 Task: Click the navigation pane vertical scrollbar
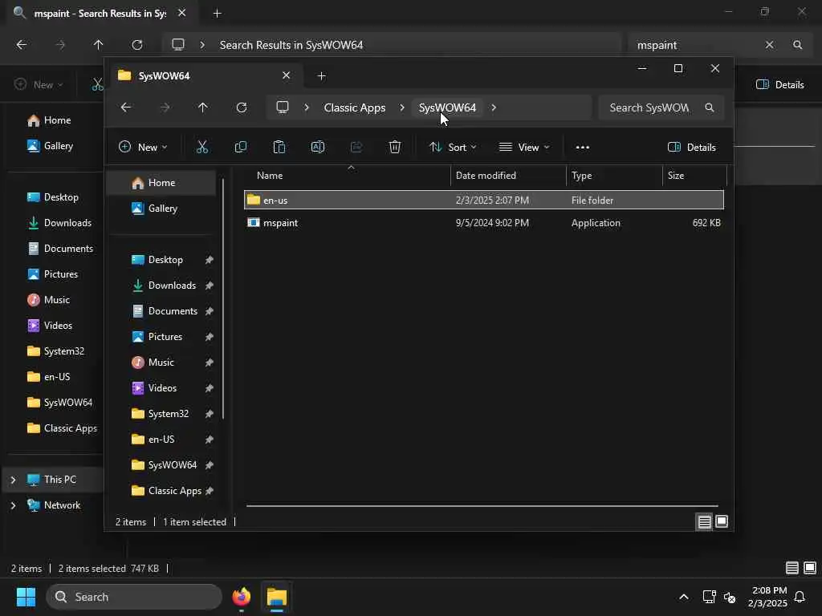tap(223, 298)
